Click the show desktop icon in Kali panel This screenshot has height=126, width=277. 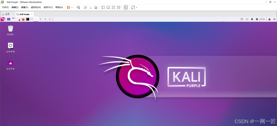coord(9,19)
